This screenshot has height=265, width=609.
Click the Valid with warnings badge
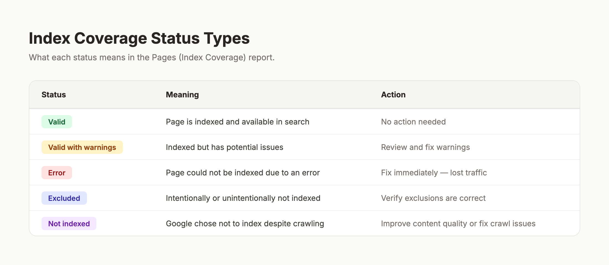pyautogui.click(x=82, y=147)
